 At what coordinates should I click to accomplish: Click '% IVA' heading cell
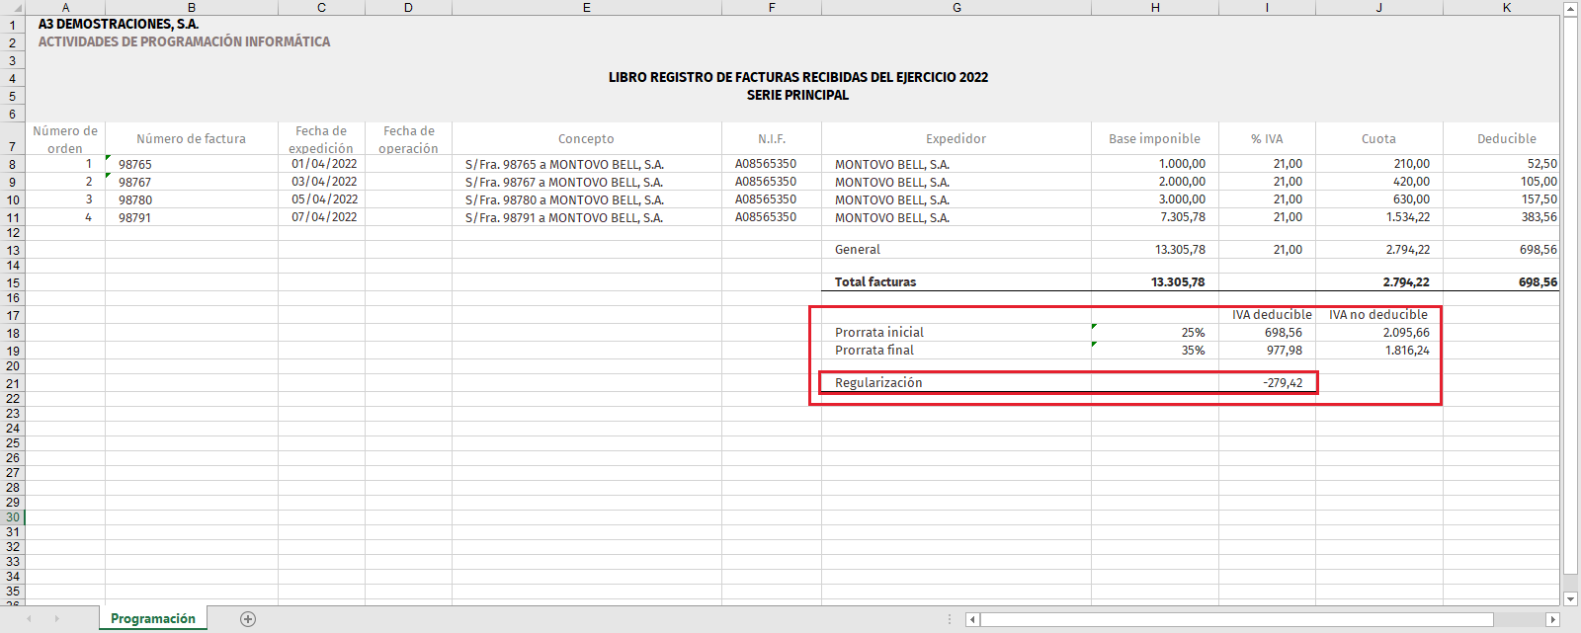click(x=1267, y=139)
